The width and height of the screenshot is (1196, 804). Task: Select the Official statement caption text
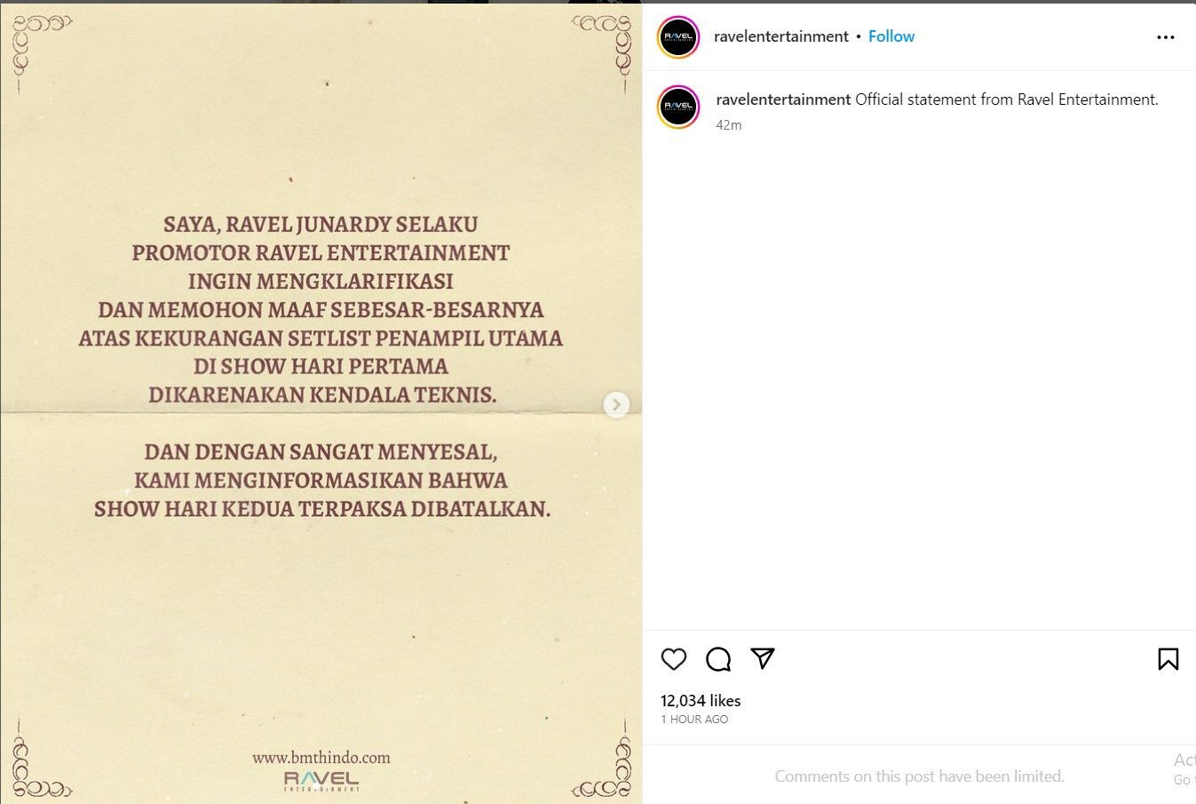pyautogui.click(x=1007, y=100)
